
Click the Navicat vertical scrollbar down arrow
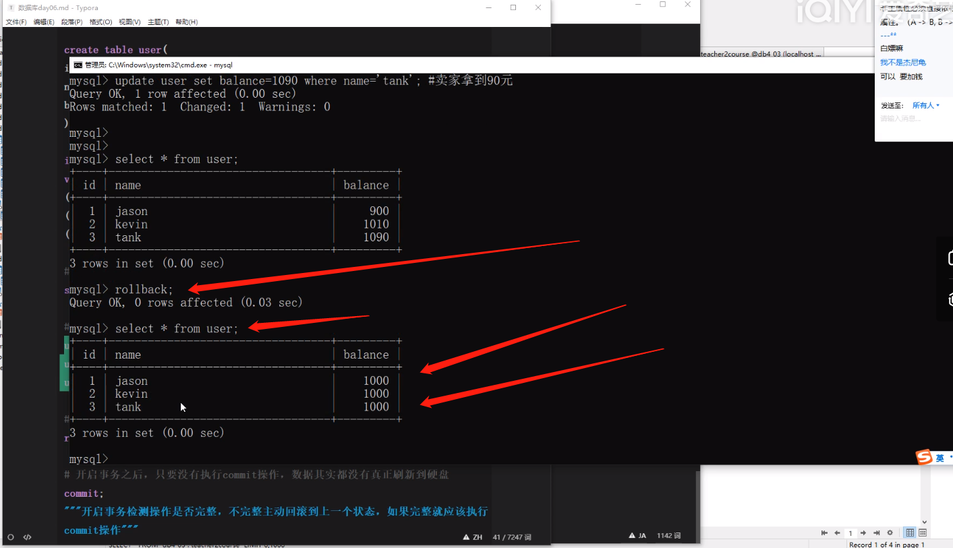[x=926, y=521]
